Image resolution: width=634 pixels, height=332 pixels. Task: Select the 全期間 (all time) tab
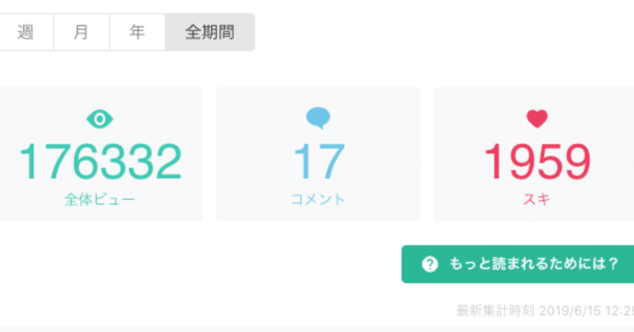210,32
